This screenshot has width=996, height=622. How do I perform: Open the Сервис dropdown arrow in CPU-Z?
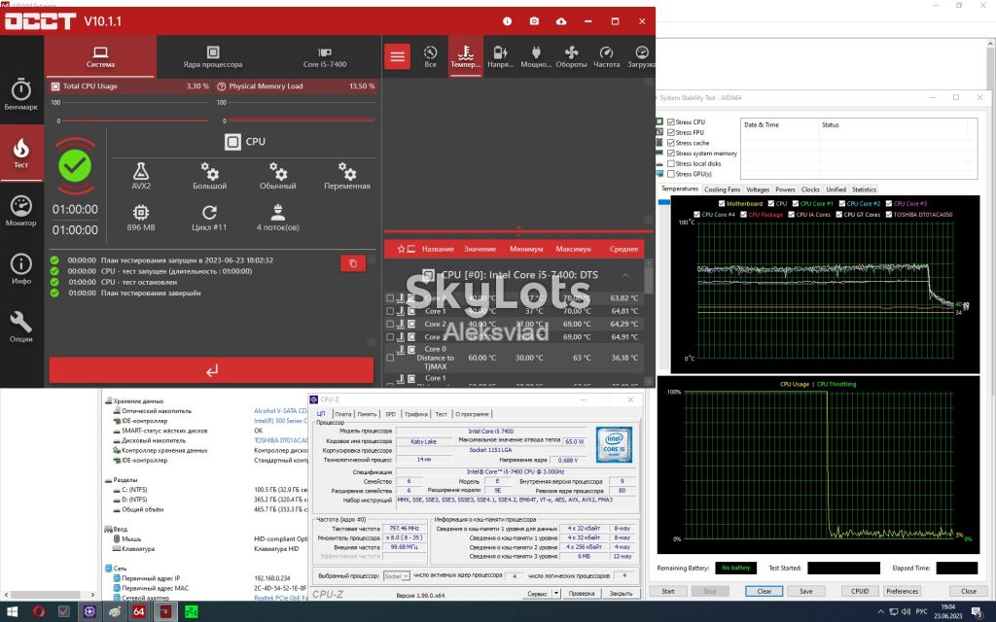click(x=556, y=594)
